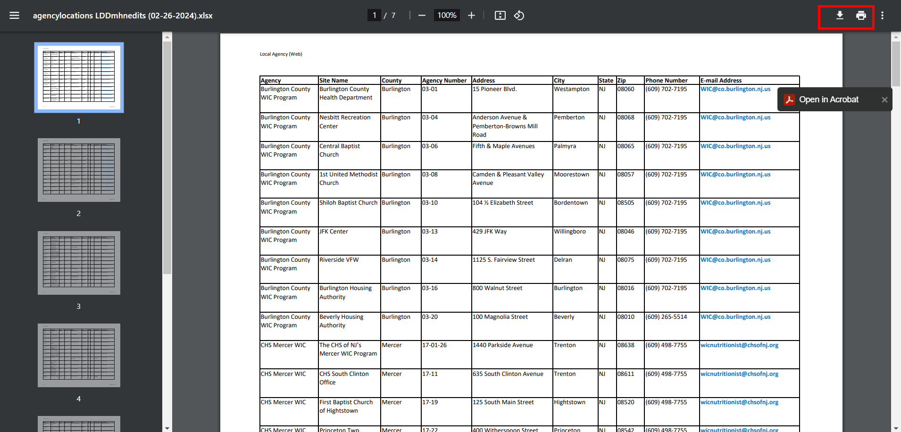Click 'Camden & Pleasant Valley Avenue' address
Viewport: 901px width, 432px height.
[508, 179]
